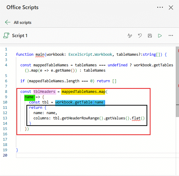Click 'mappedTableNames.map' on line 8
The width and height of the screenshot is (179, 176).
point(83,92)
